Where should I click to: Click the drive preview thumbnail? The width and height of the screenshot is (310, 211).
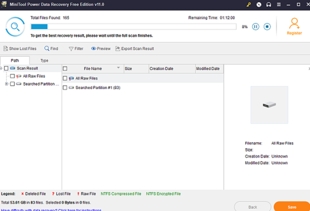(x=269, y=105)
